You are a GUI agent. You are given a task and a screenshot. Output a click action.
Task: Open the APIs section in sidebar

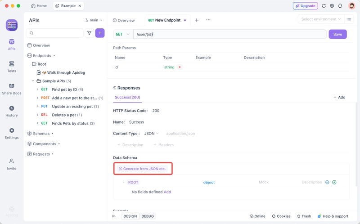click(x=12, y=45)
